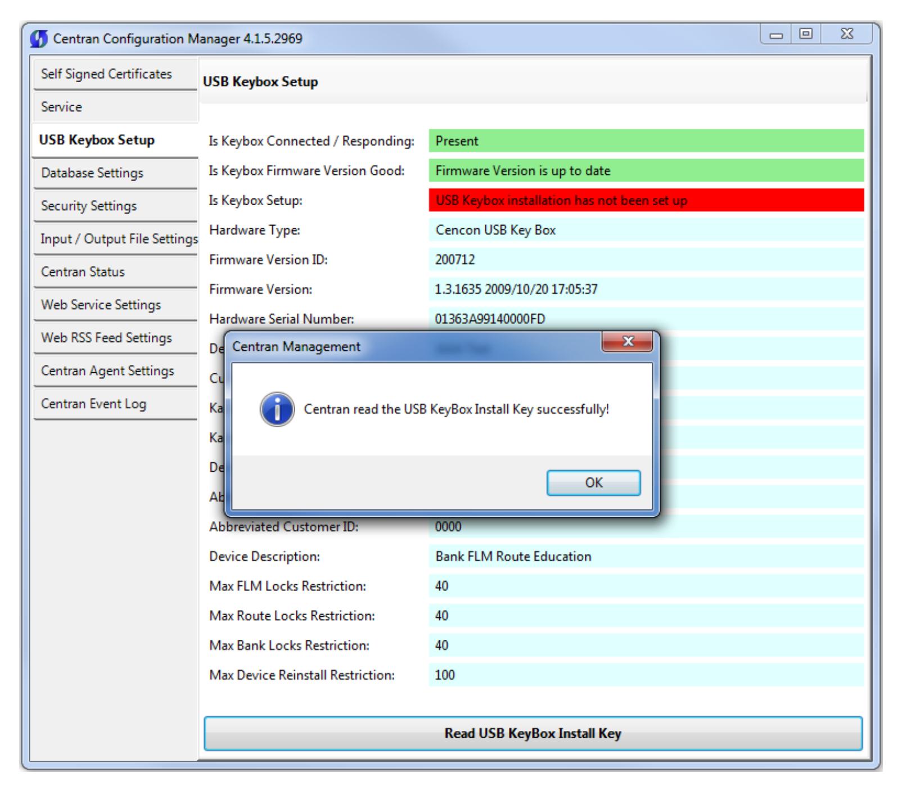902x790 pixels.
Task: Click the 'Max Route Locks Restriction:' label
Action: click(x=292, y=616)
